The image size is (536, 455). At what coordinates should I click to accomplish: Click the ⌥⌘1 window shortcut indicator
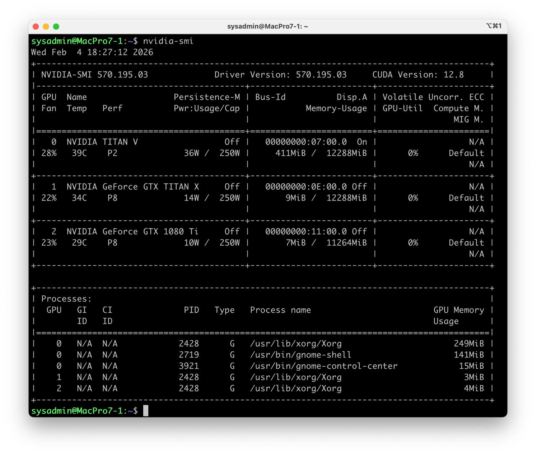(x=493, y=26)
